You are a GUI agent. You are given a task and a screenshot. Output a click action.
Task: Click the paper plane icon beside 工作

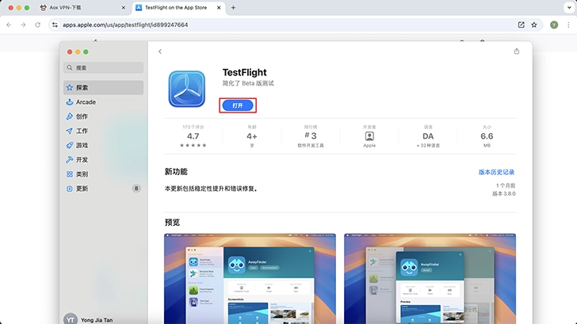click(70, 131)
